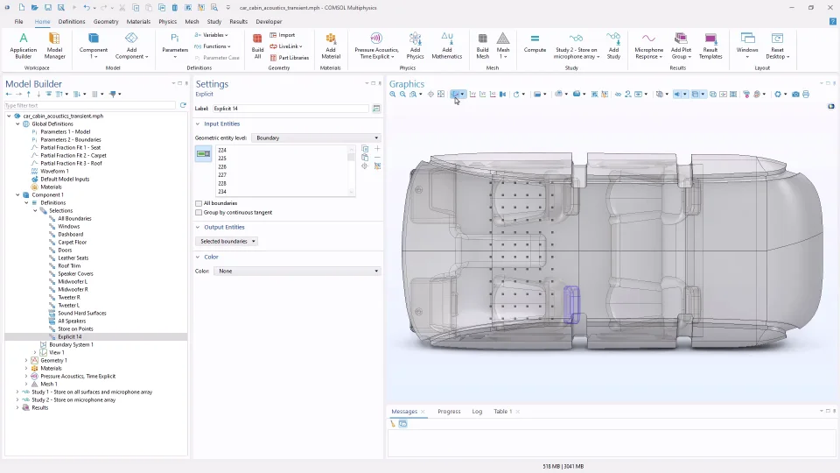Enable Group by continuous tangent
This screenshot has height=473, width=840.
tap(199, 212)
